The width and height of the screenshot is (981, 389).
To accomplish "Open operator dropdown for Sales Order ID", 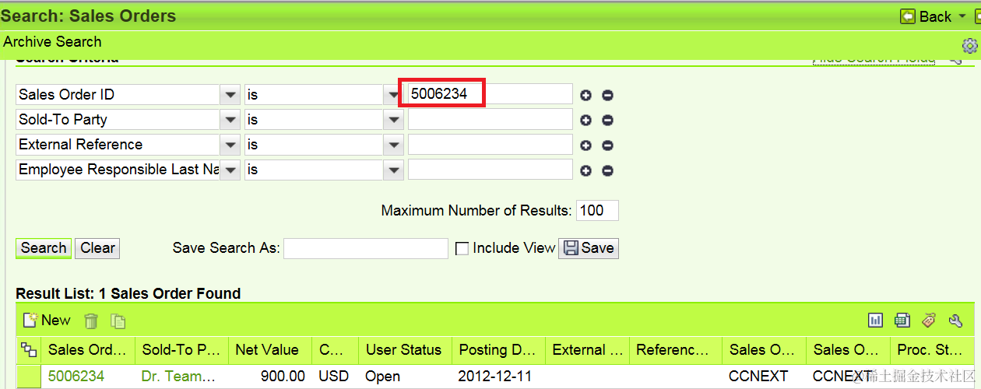I will point(393,95).
